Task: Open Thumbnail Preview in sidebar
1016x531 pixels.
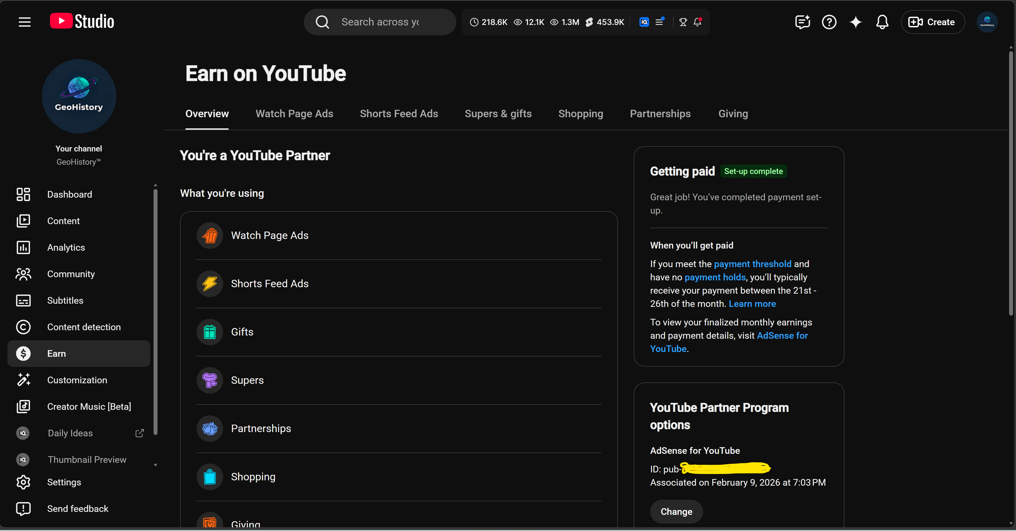Action: click(x=79, y=460)
